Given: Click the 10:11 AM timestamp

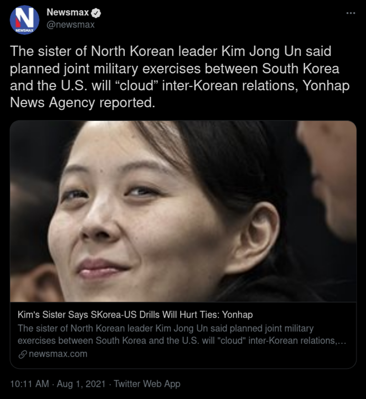Looking at the screenshot, I should (30, 384).
